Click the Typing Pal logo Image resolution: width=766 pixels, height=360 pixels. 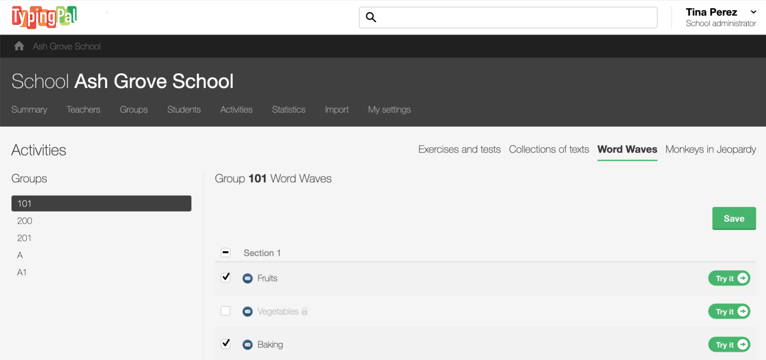(44, 17)
